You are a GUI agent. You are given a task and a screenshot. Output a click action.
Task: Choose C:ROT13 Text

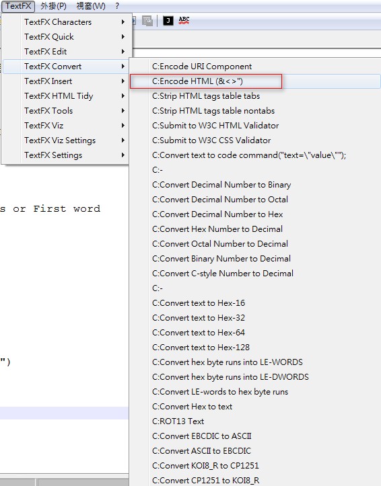[x=255, y=421]
